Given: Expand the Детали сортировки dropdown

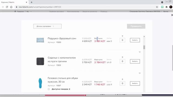Looking at the screenshot, I should (x=48, y=26).
